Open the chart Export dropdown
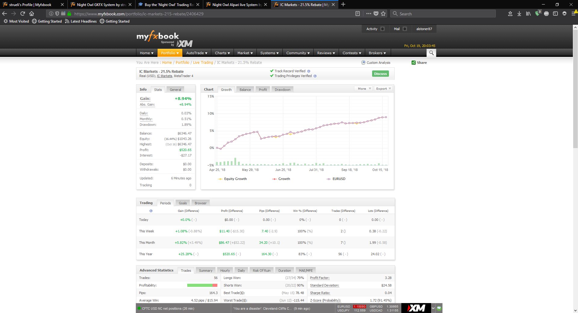Screen dimensions: 578x313 coord(383,89)
